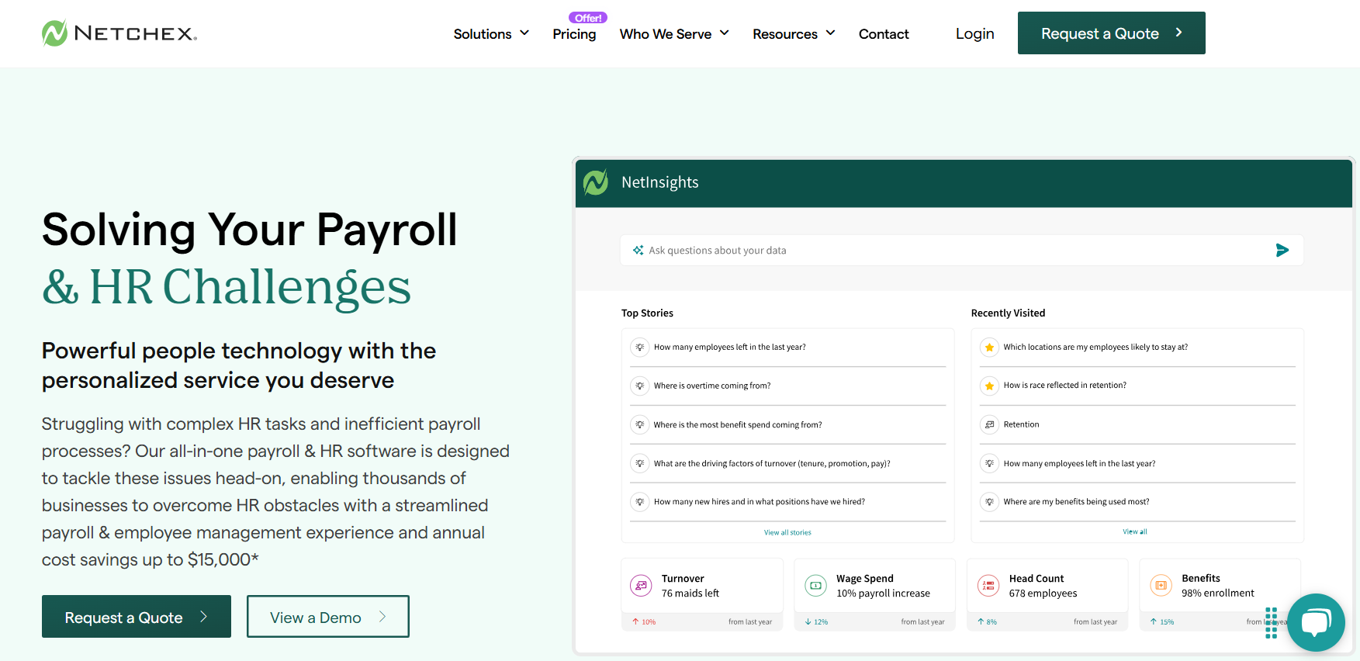Click the Benefits card icon
This screenshot has height=661, width=1360.
(1161, 586)
